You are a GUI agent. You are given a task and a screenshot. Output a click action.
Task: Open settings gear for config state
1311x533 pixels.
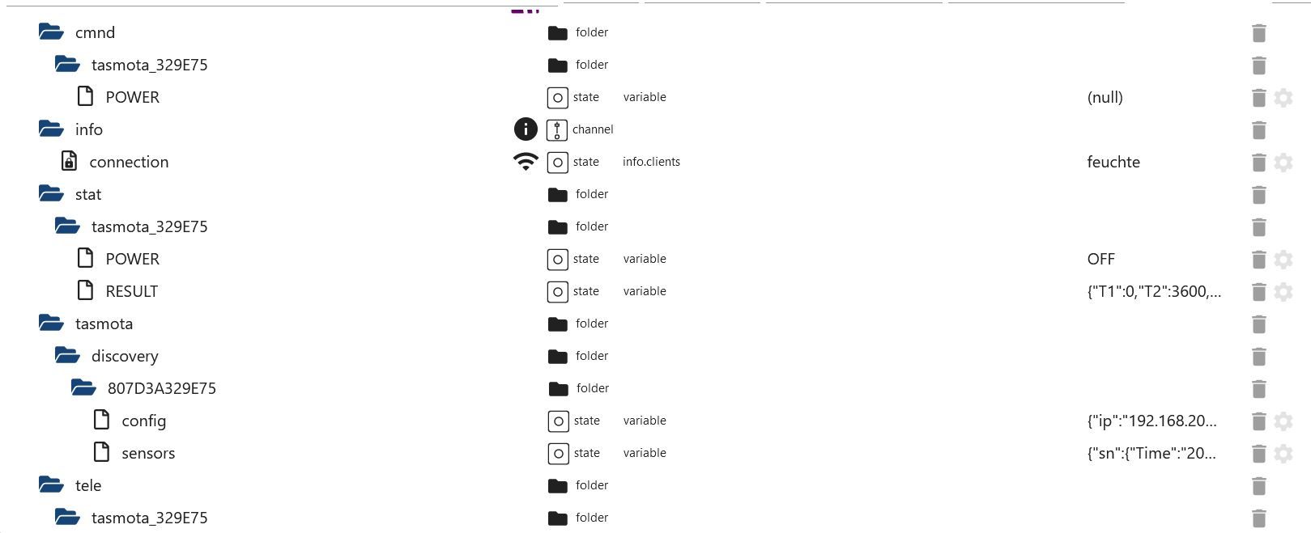tap(1283, 421)
